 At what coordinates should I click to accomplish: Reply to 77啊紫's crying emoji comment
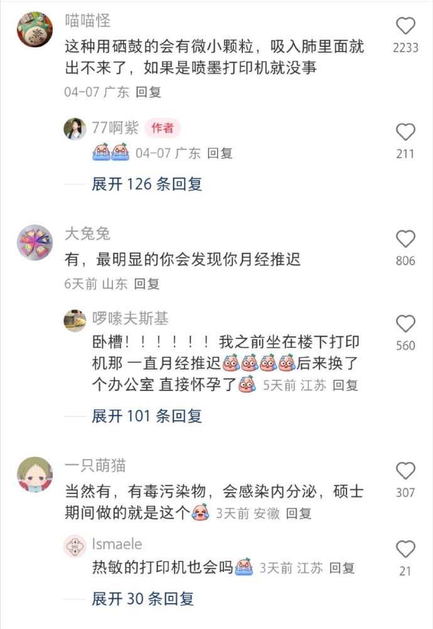coord(220,153)
